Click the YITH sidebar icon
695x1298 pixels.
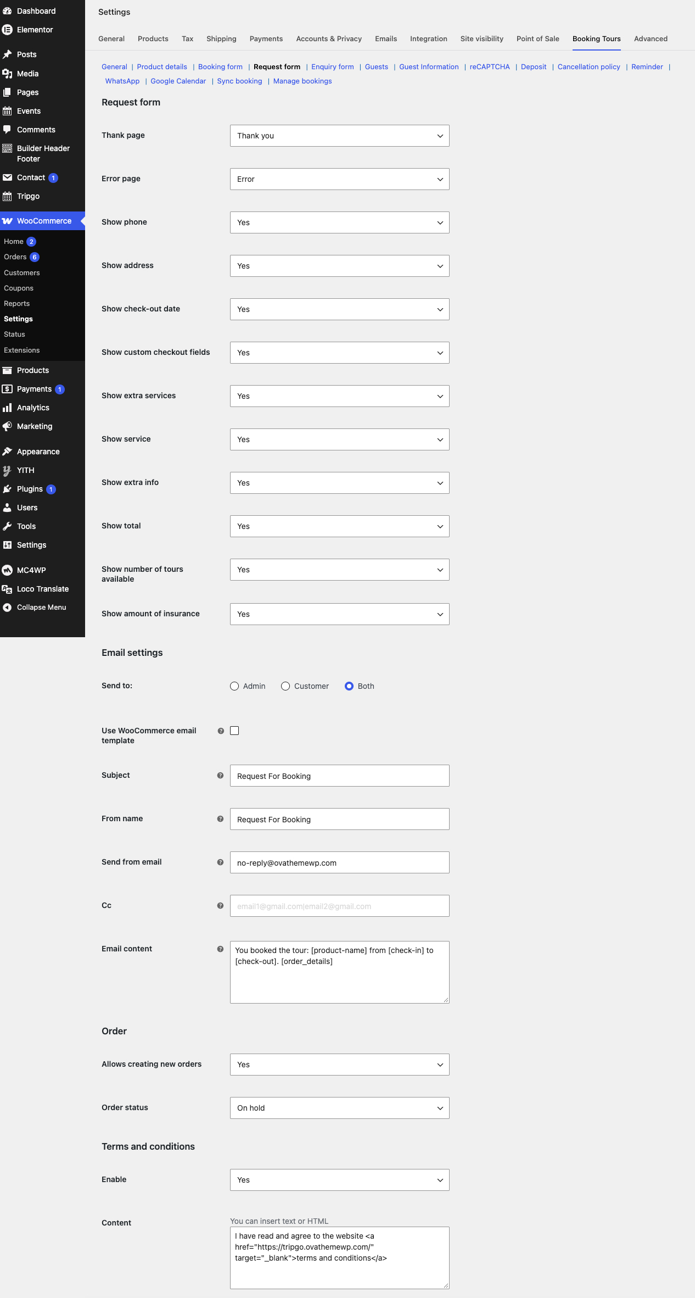(x=7, y=470)
